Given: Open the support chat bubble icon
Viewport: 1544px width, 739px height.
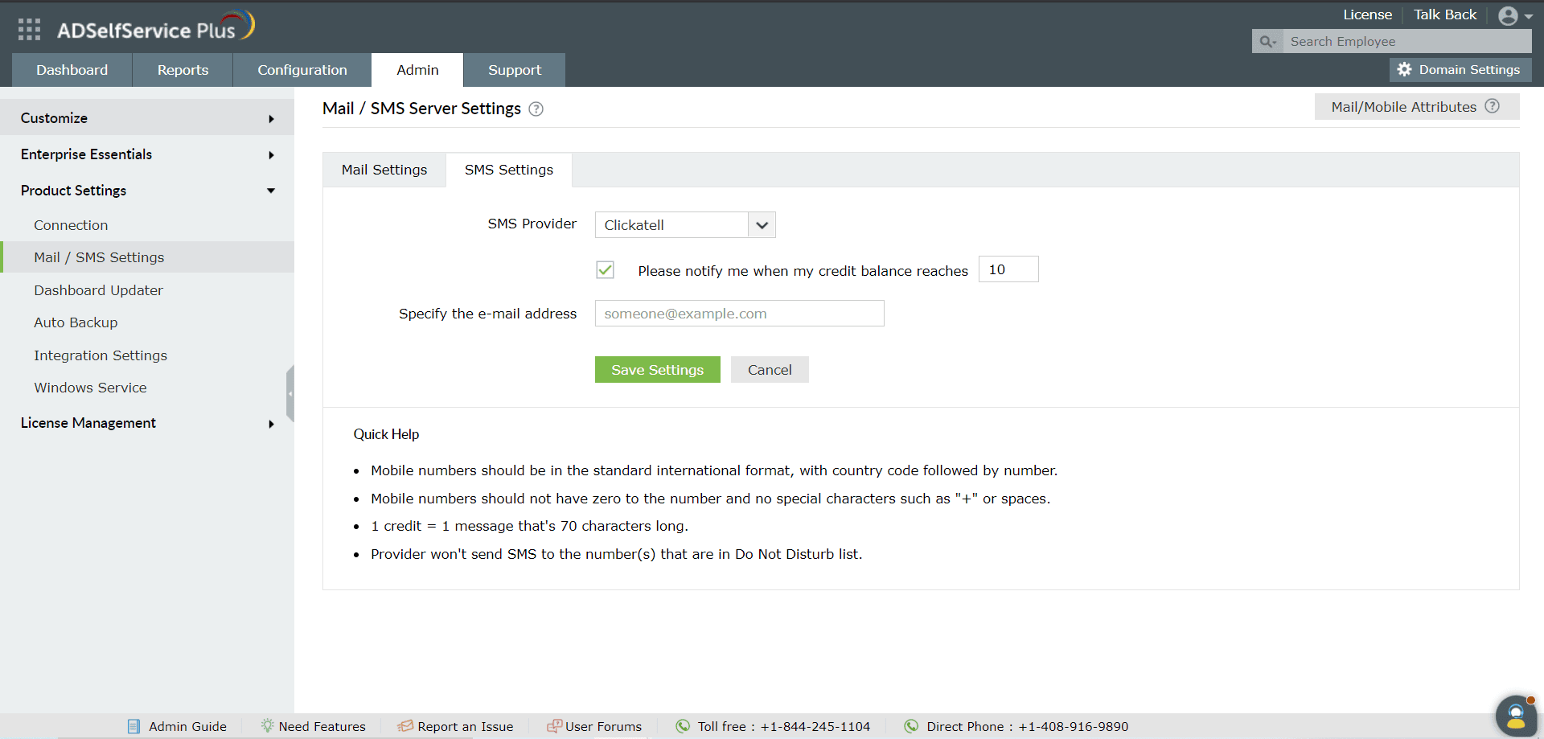Looking at the screenshot, I should [x=1515, y=714].
